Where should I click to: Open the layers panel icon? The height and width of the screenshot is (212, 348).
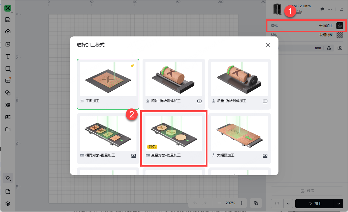(x=8, y=204)
